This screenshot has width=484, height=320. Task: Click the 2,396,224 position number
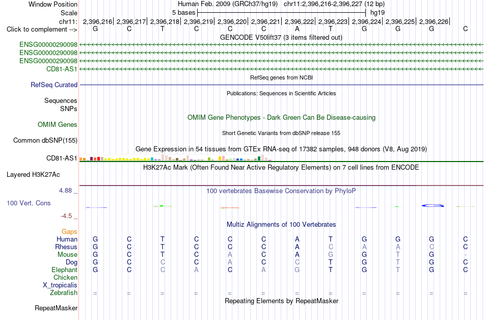tap(367, 21)
